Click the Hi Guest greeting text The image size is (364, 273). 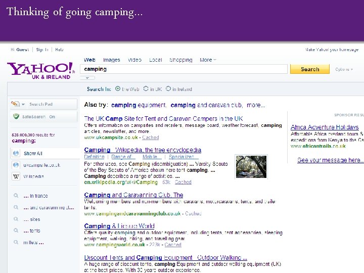20,50
